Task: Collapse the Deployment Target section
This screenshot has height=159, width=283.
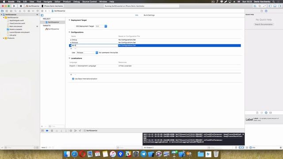Action: coord(69,20)
